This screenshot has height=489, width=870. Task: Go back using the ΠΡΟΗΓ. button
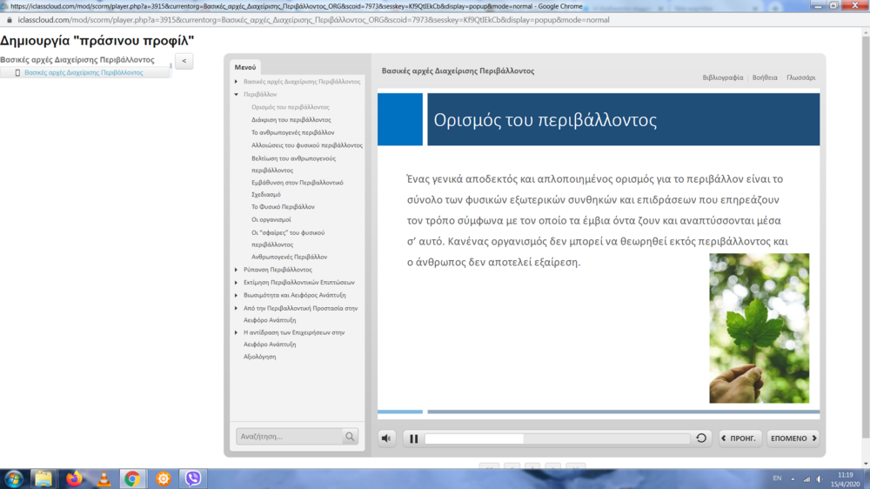point(741,439)
